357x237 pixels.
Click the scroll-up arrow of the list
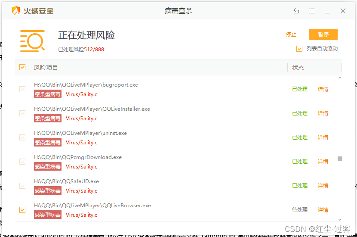[340, 78]
